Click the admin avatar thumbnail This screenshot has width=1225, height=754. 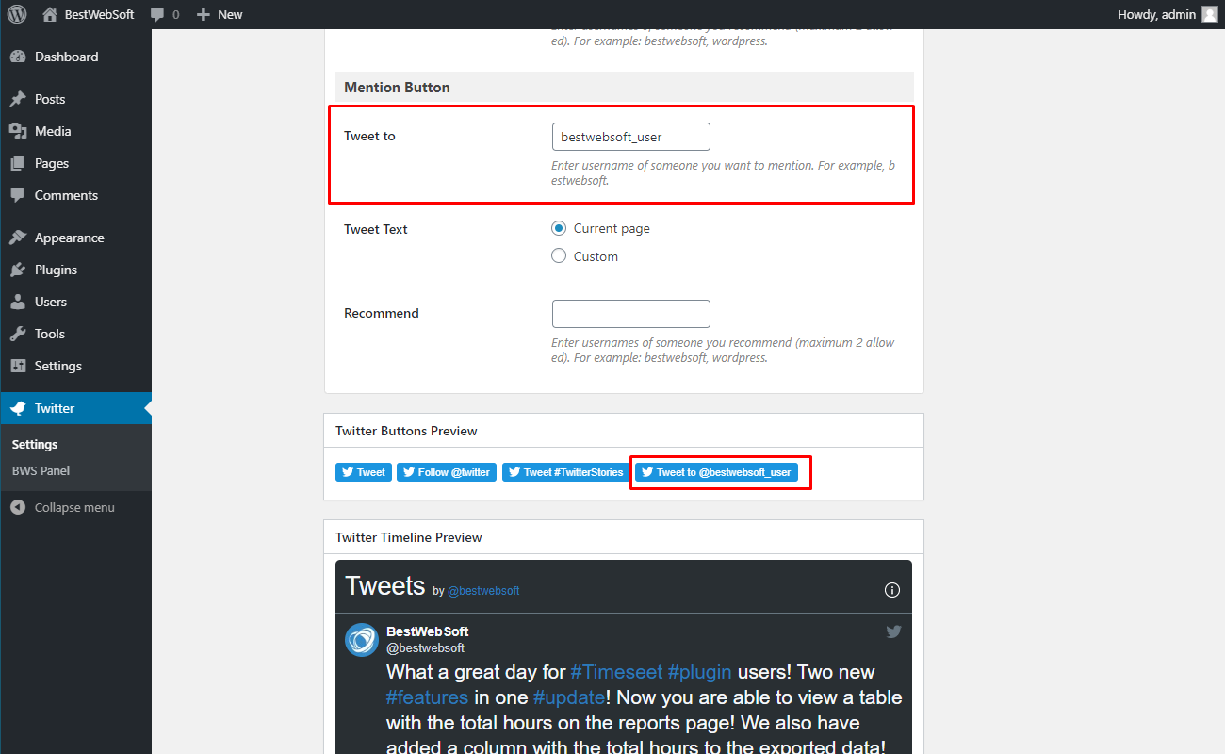coord(1209,14)
